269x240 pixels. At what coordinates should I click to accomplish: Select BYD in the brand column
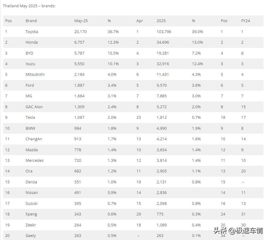pos(29,53)
